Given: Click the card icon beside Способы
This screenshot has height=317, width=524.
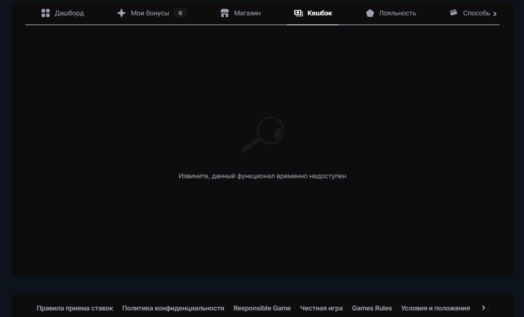Looking at the screenshot, I should tap(454, 13).
